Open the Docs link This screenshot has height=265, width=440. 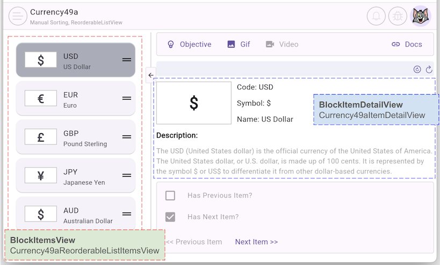click(x=407, y=44)
